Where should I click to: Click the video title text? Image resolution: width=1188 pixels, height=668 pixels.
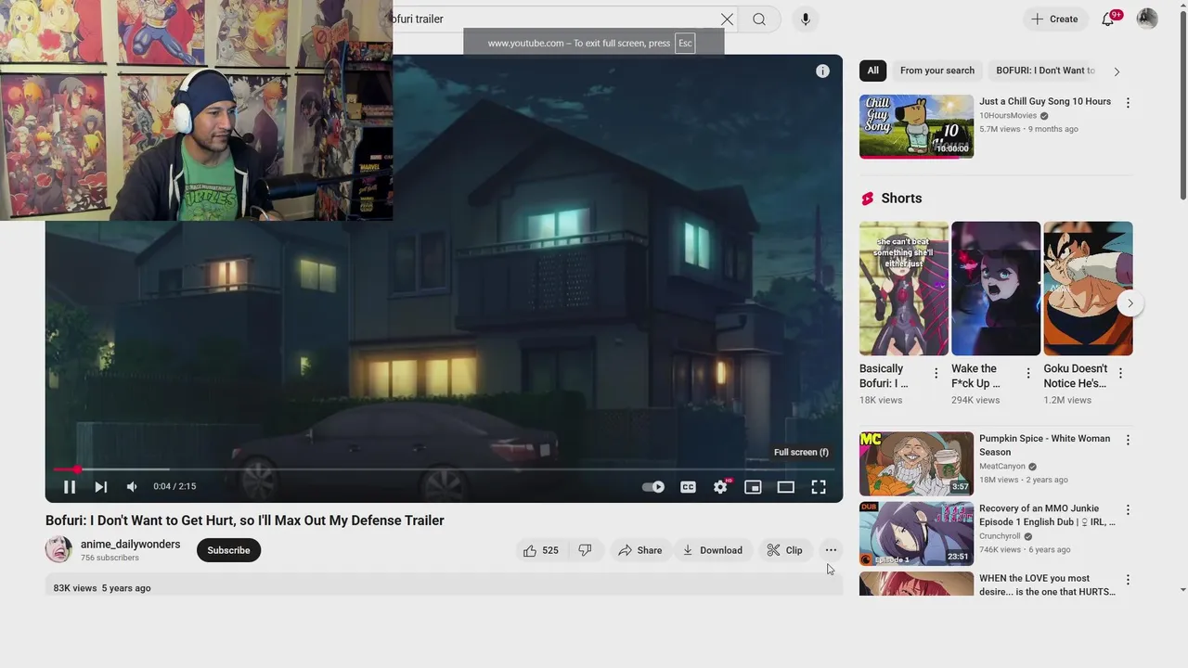tap(245, 520)
